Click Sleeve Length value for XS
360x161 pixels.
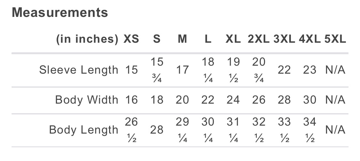tap(131, 70)
